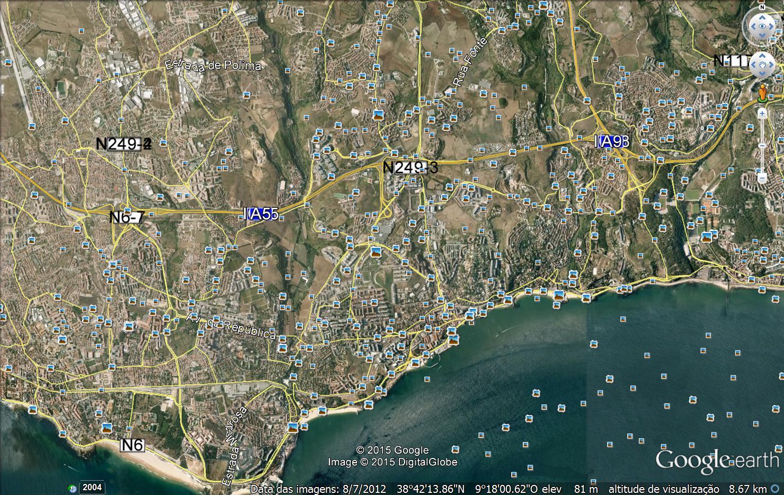
Task: Click the N6-7 road label
Action: tap(127, 217)
